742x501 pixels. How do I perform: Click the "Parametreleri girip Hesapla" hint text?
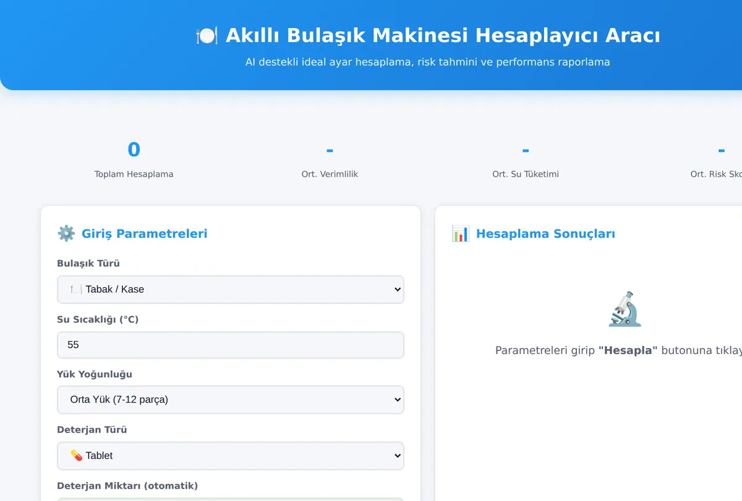(618, 350)
